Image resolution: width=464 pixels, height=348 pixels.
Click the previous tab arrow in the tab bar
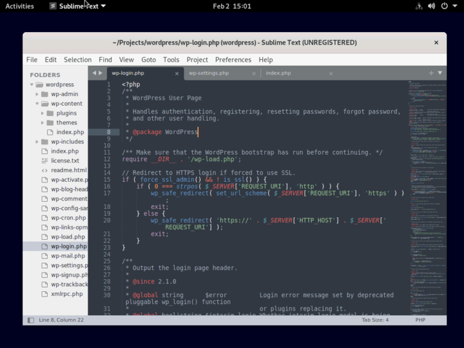click(x=94, y=73)
